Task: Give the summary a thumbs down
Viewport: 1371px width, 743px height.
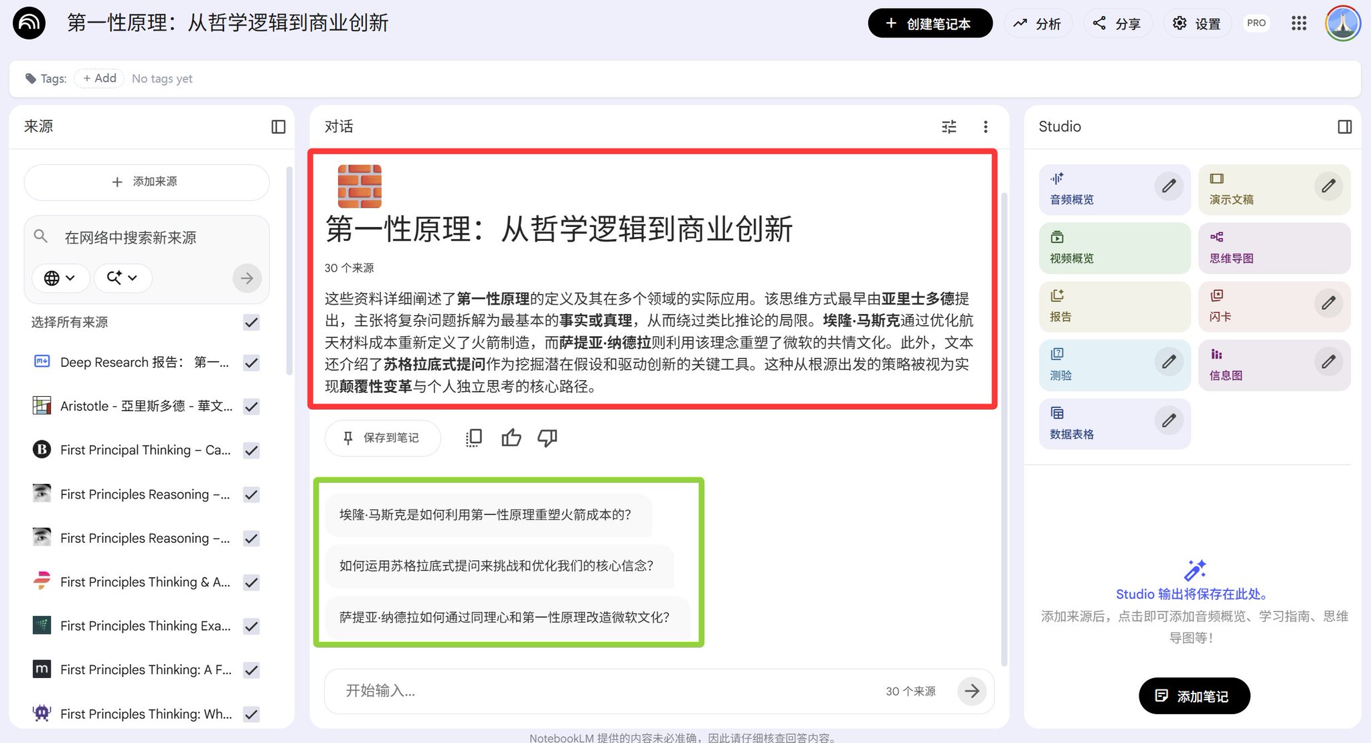Action: tap(547, 438)
